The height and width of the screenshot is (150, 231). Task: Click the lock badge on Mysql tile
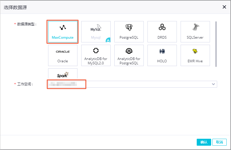coord(108,40)
